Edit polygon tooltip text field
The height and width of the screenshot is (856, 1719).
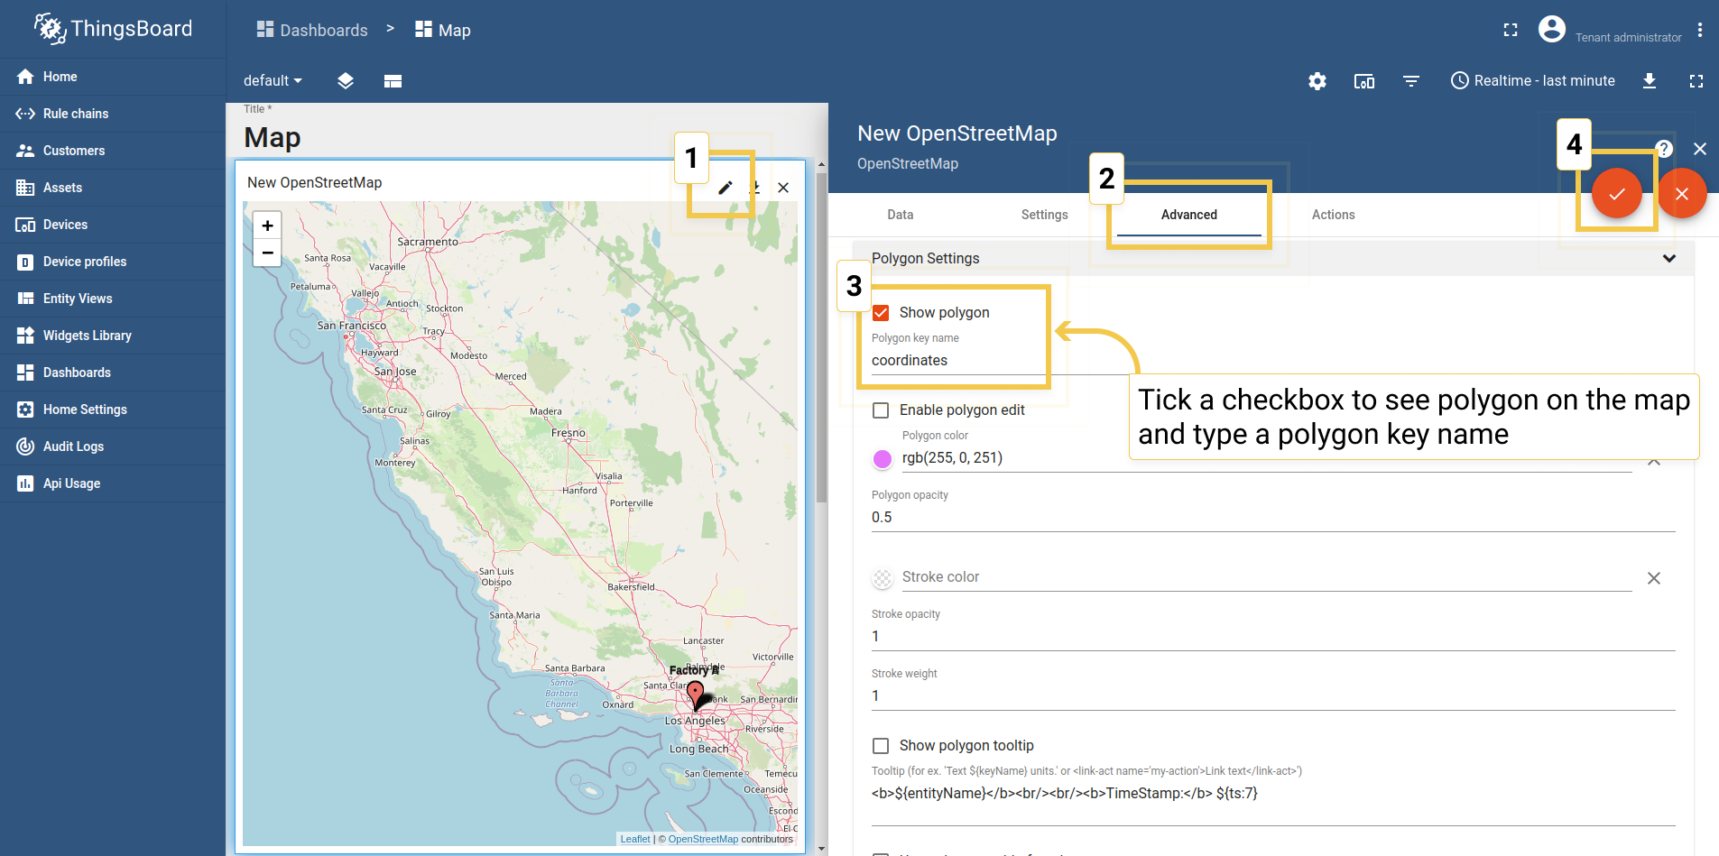pyautogui.click(x=1273, y=794)
